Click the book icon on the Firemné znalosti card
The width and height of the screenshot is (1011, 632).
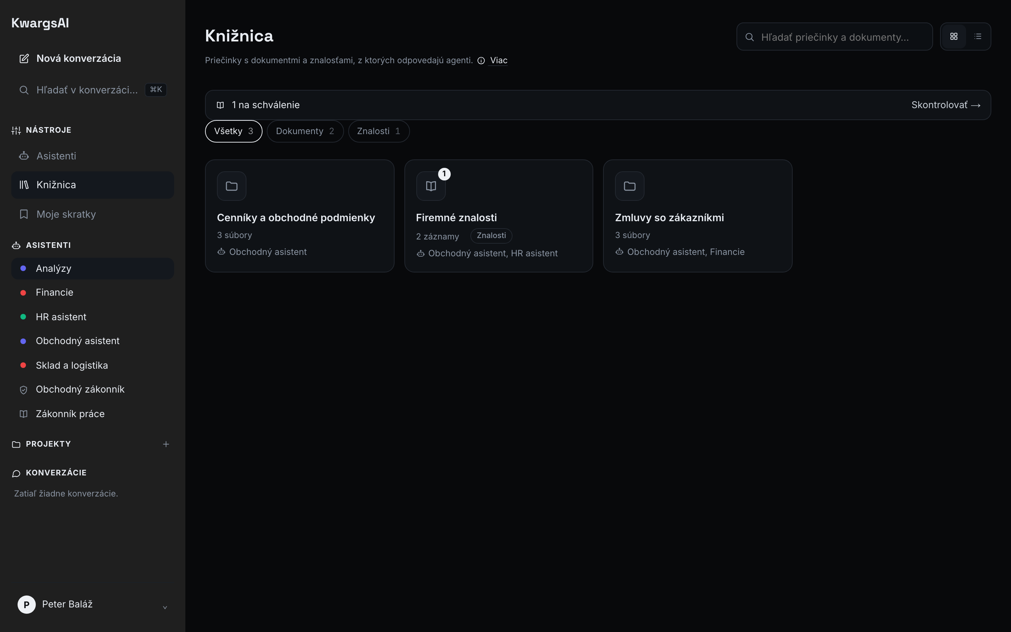pos(431,186)
